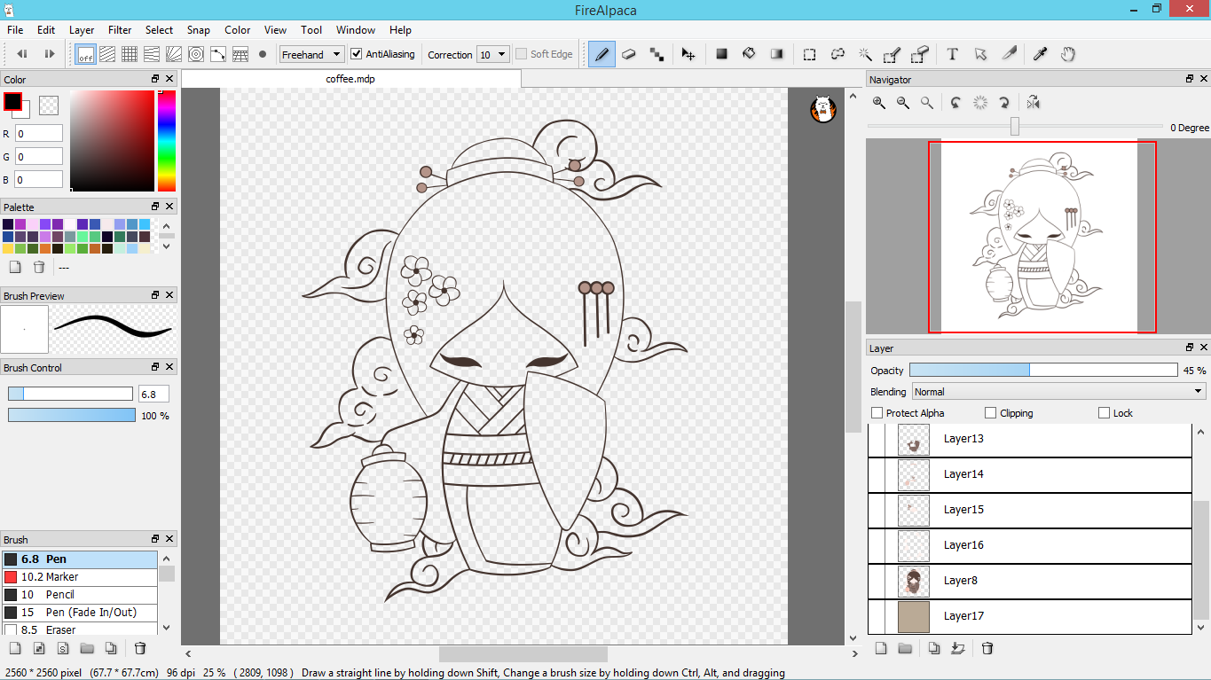Select the Select Pen tool
This screenshot has width=1211, height=680.
(x=893, y=54)
